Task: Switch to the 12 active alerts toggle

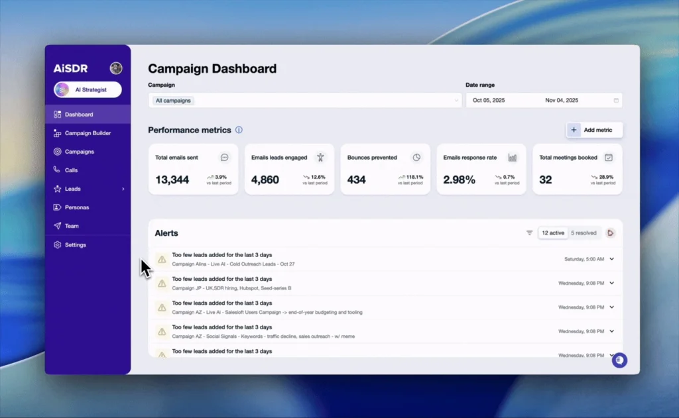Action: click(x=553, y=233)
